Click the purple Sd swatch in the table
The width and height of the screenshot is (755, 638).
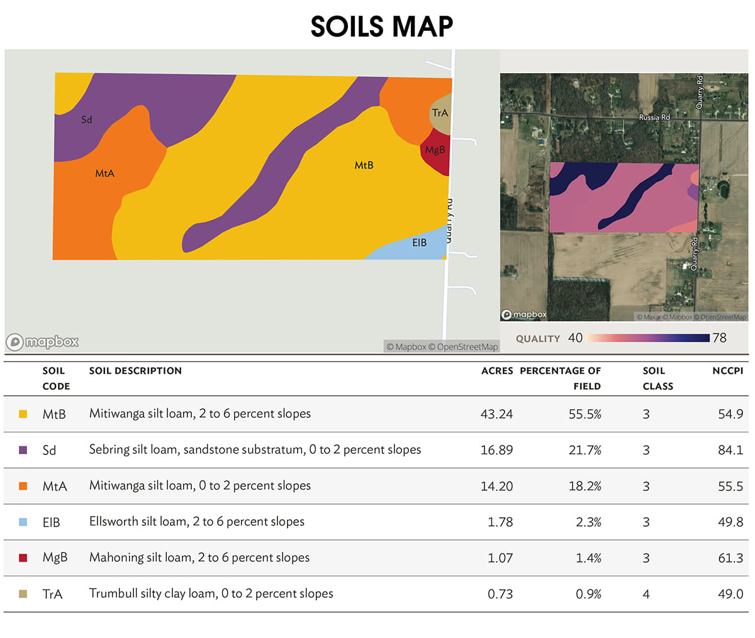[x=23, y=450]
